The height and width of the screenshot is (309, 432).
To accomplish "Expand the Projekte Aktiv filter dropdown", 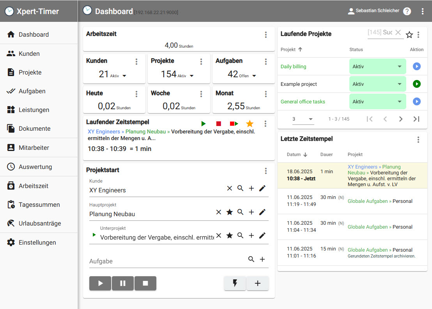I will (191, 76).
